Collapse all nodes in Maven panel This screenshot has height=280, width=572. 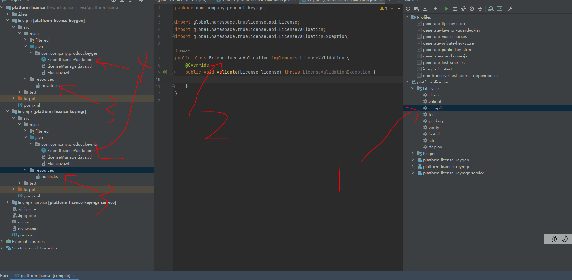coord(480,9)
